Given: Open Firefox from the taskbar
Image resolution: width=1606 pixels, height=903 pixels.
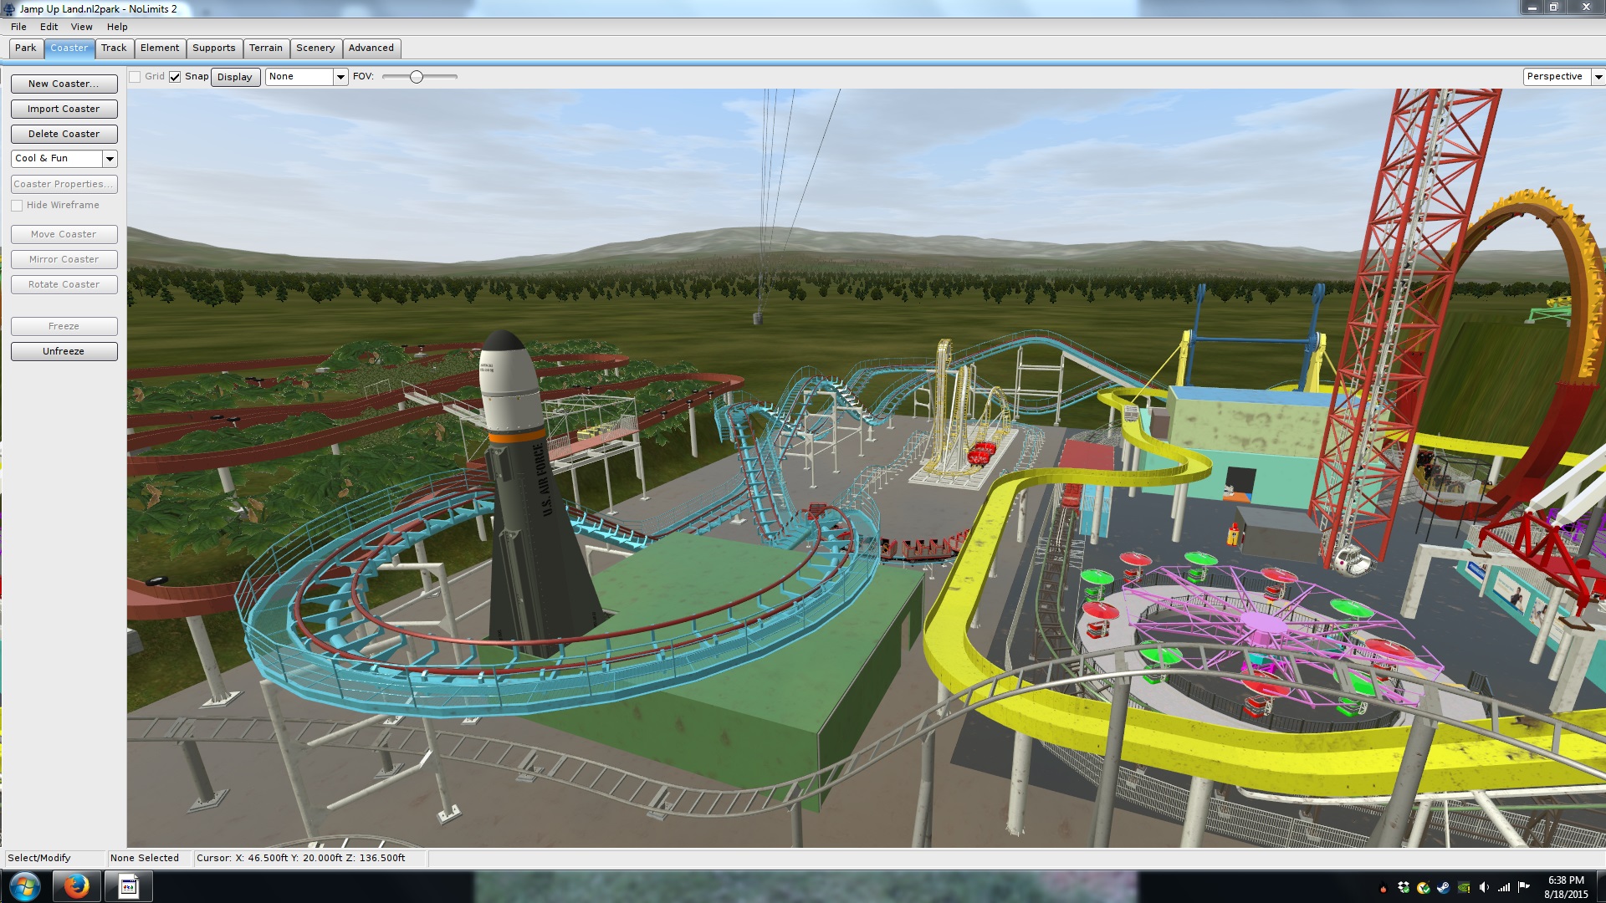Looking at the screenshot, I should pos(76,885).
